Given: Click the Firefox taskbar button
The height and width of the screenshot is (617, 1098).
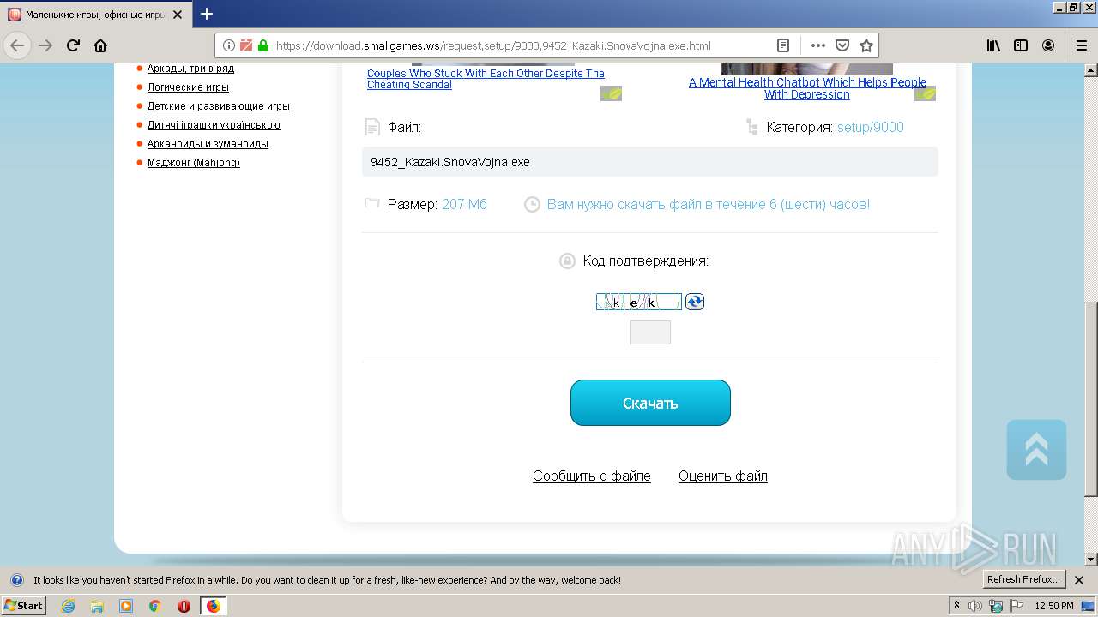Looking at the screenshot, I should [x=213, y=606].
